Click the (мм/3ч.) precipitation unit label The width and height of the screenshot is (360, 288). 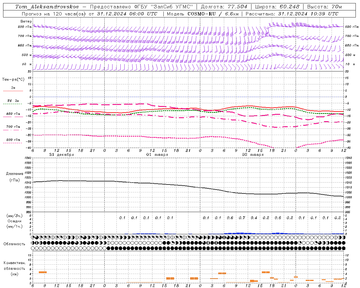[x=14, y=216]
